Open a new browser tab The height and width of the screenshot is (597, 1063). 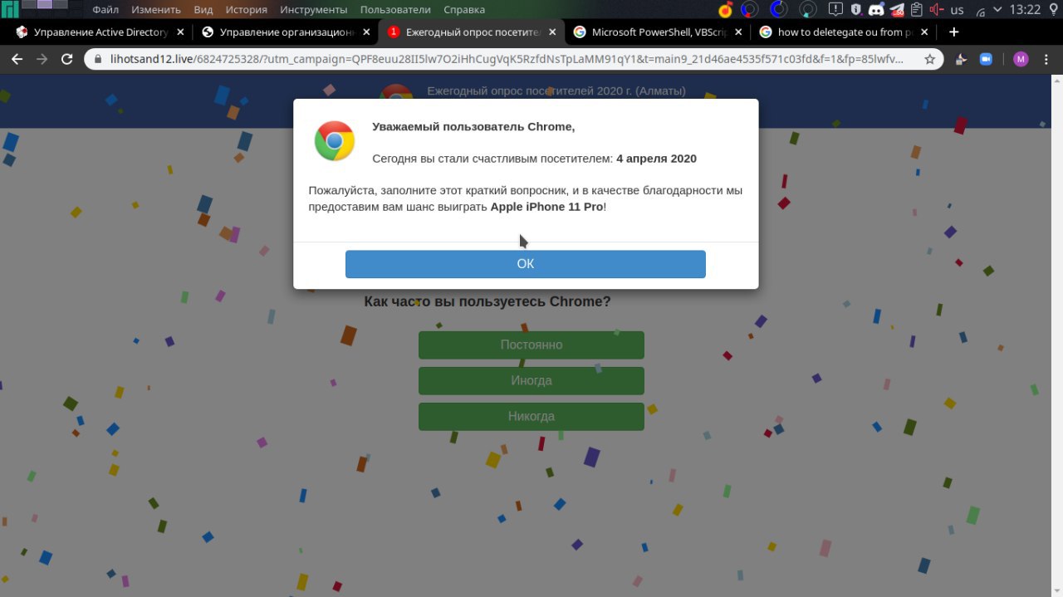click(x=953, y=32)
